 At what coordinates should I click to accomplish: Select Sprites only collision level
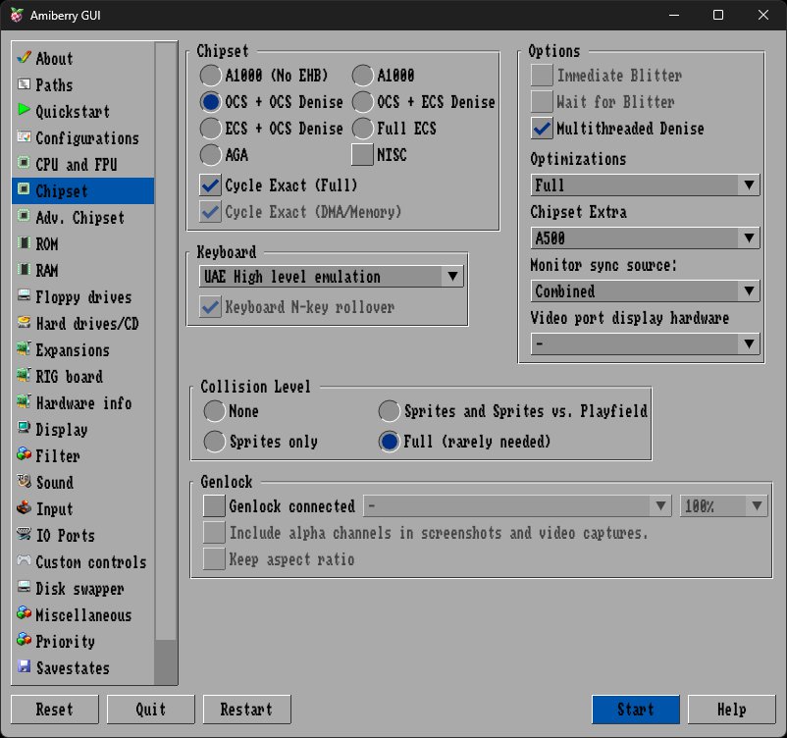coord(260,442)
